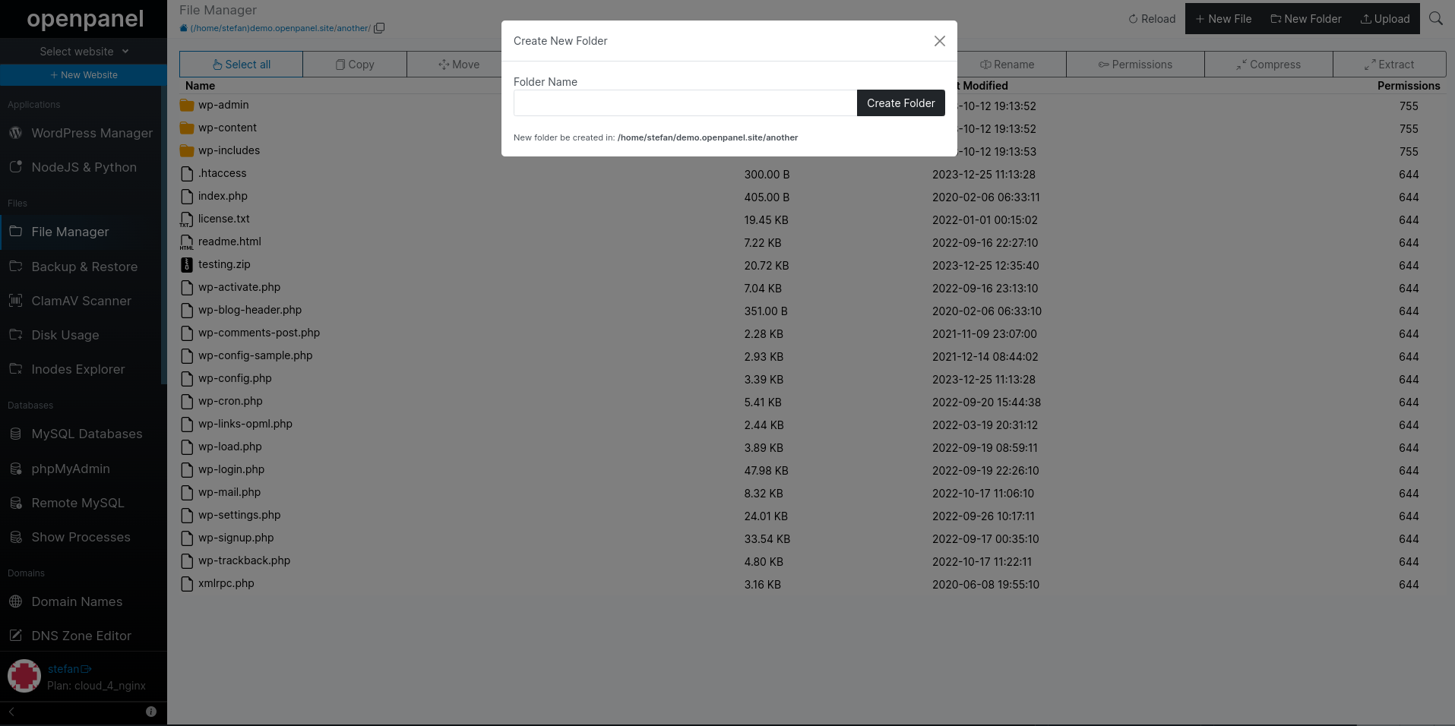The width and height of the screenshot is (1455, 726).
Task: Click the Move toolbar button
Action: coord(459,65)
